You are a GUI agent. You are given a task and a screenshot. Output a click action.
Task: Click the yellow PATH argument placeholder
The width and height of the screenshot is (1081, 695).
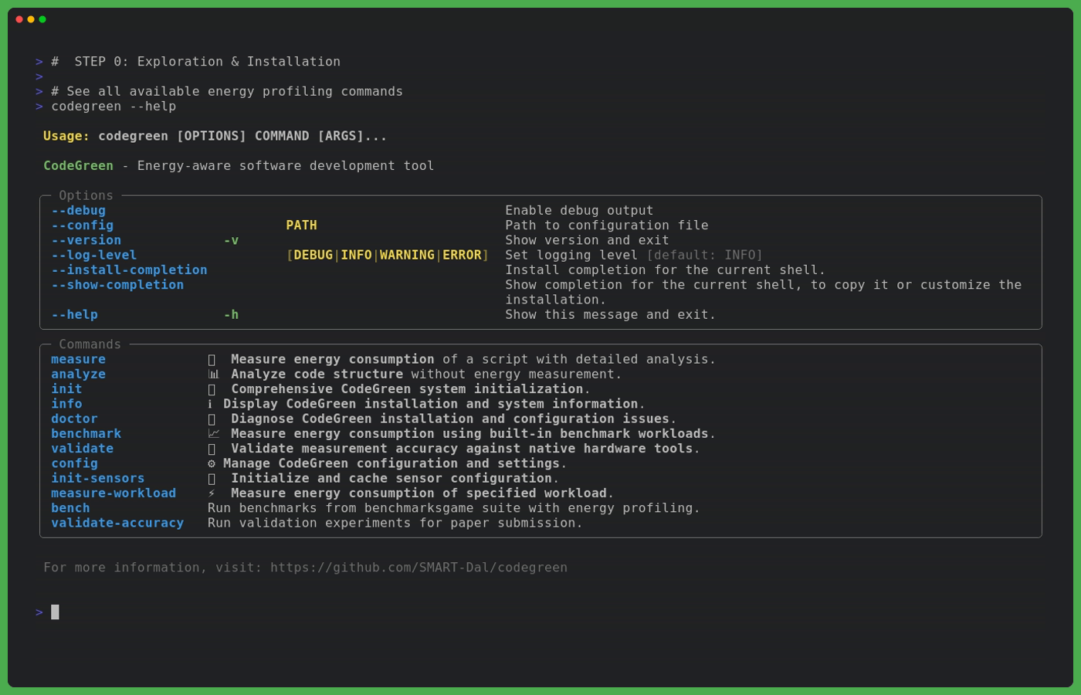(301, 225)
